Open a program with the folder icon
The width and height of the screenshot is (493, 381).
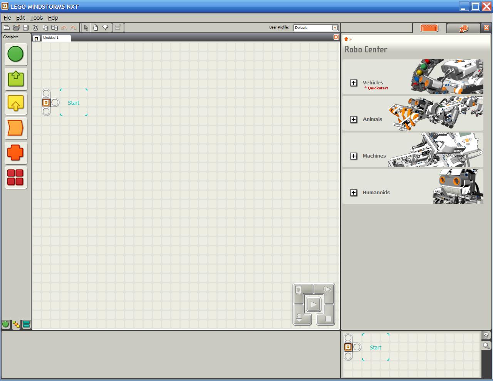(x=16, y=27)
